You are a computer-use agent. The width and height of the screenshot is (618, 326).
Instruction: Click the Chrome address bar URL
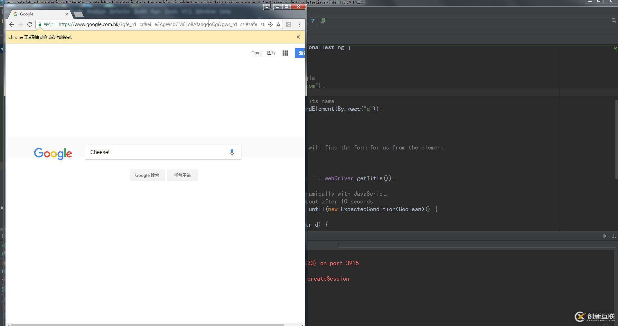click(x=162, y=24)
